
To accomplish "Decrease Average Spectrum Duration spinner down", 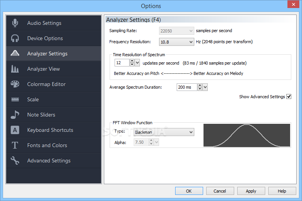I will coord(200,89).
